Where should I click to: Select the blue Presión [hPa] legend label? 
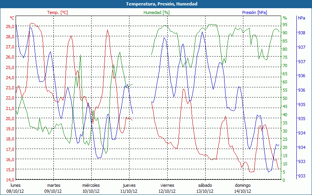coord(254,12)
